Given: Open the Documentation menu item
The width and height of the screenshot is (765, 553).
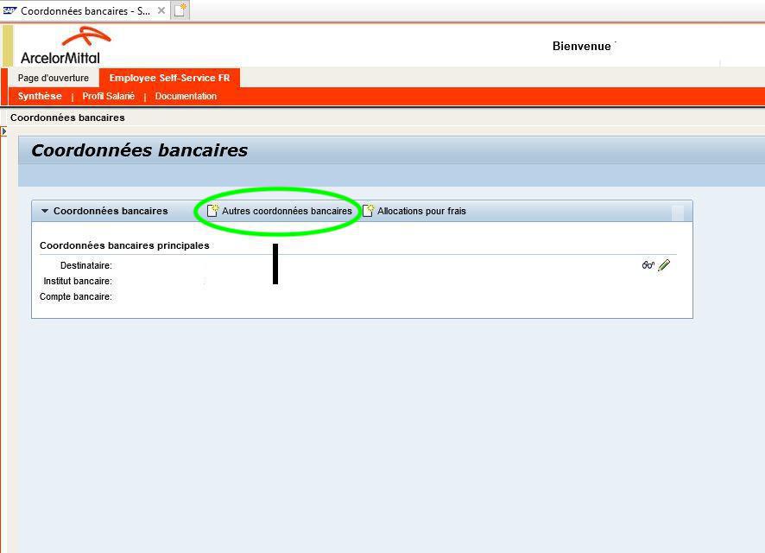Looking at the screenshot, I should tap(186, 96).
